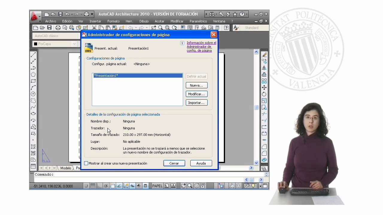383x215 pixels.
Task: Select the Trim tool
Action: [264, 114]
